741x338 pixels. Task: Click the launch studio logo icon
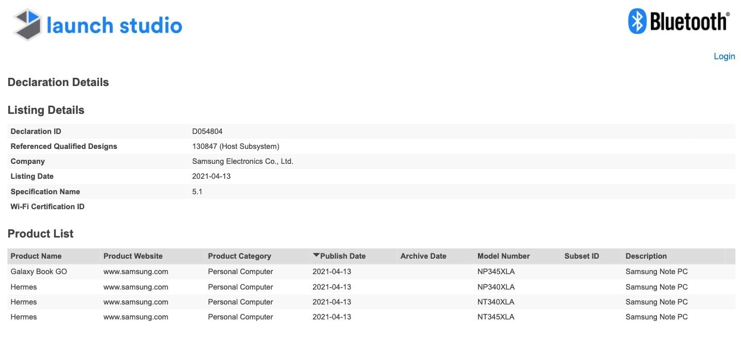(x=27, y=24)
